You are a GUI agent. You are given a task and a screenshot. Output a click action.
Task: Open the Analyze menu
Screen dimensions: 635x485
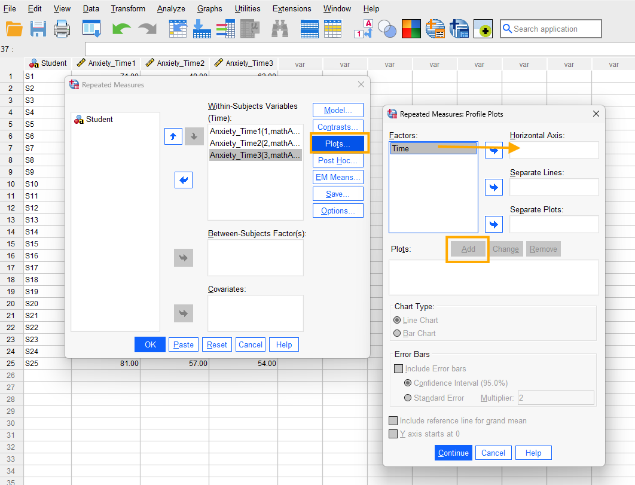pyautogui.click(x=171, y=8)
